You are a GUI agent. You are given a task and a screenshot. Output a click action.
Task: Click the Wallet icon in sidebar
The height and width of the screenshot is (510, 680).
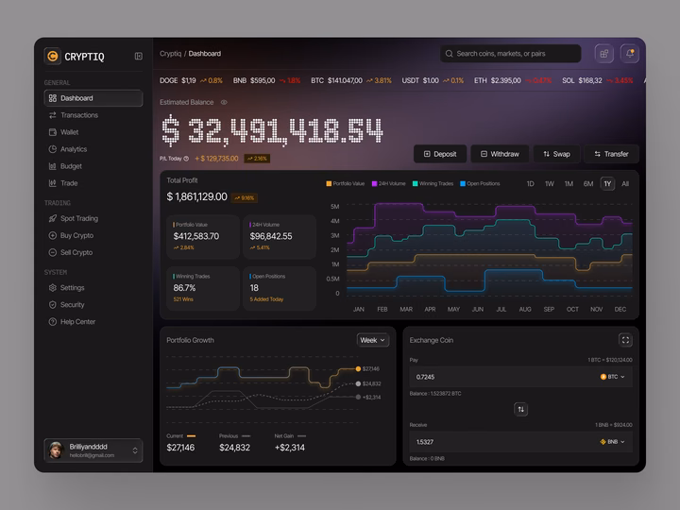point(53,132)
